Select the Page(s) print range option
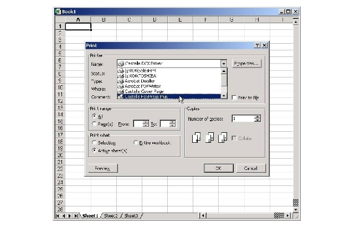This screenshot has width=355, height=228. [94, 124]
